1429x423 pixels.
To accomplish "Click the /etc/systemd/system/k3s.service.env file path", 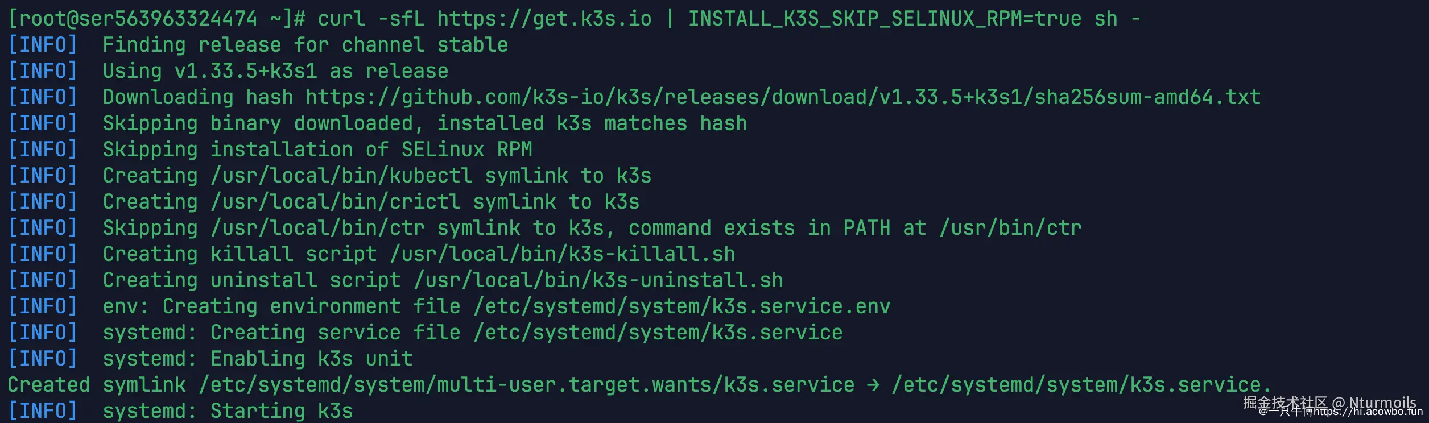I will pyautogui.click(x=682, y=306).
